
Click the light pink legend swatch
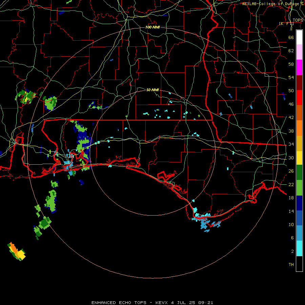point(299,52)
